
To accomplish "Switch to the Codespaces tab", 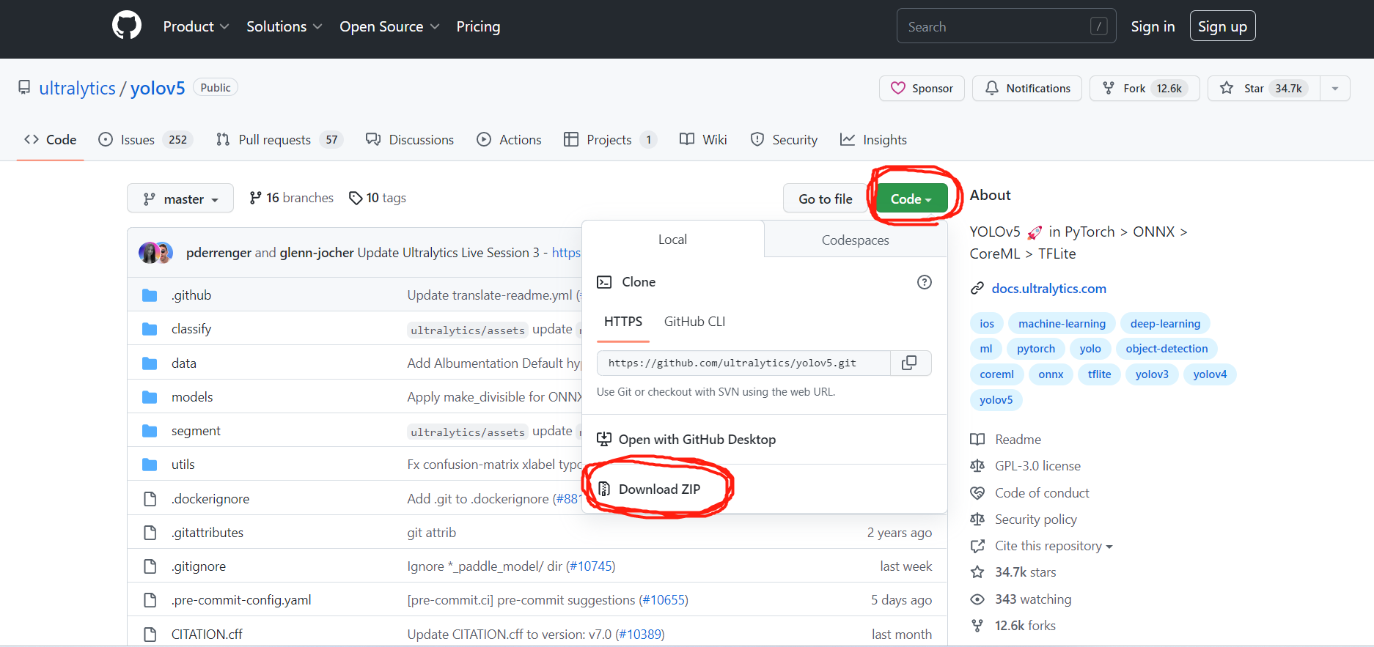I will click(x=856, y=240).
